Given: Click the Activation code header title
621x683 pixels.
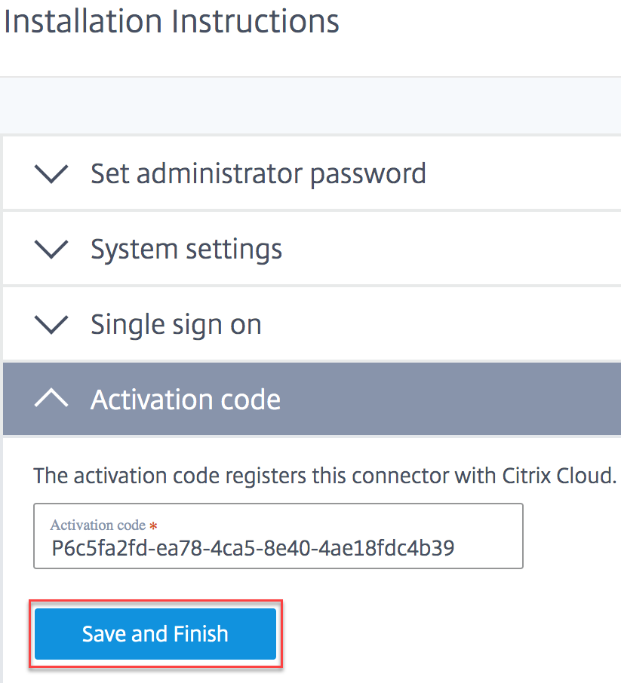Looking at the screenshot, I should pos(186,400).
